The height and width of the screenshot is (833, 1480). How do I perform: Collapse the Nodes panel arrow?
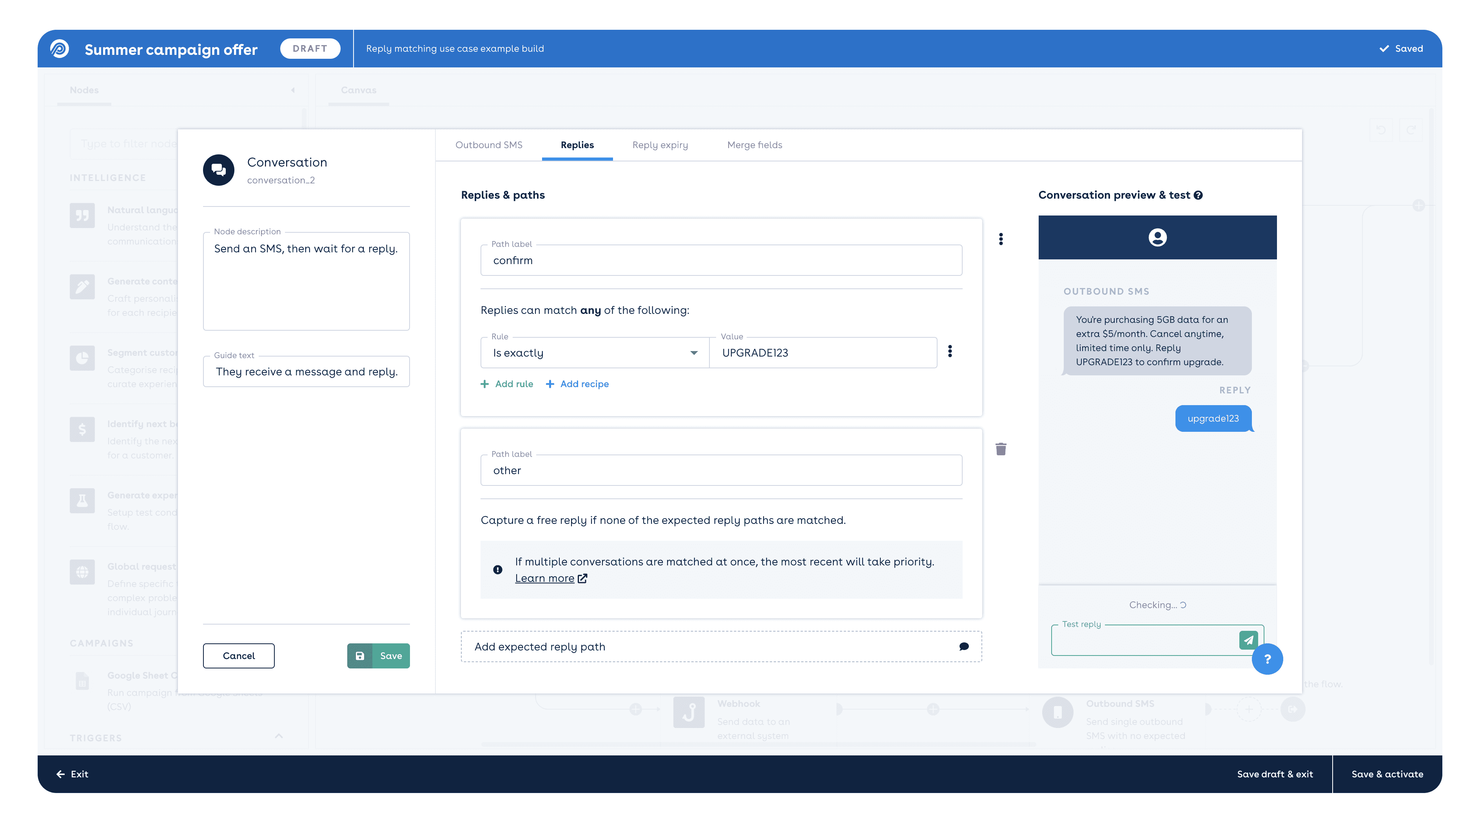[x=293, y=90]
